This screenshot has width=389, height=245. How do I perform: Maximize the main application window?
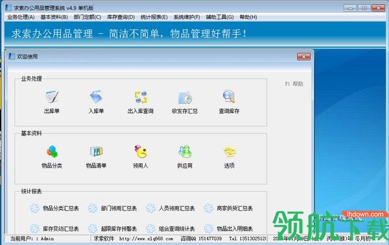(x=364, y=8)
